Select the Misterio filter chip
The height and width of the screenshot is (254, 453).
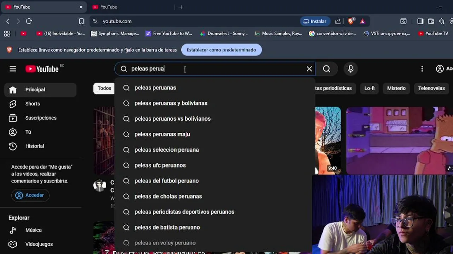point(396,88)
